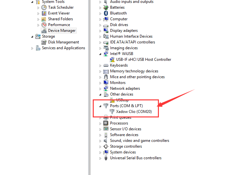Click the Disk Management icon
Image resolution: width=225 pixels, height=175 pixels.
click(x=44, y=42)
